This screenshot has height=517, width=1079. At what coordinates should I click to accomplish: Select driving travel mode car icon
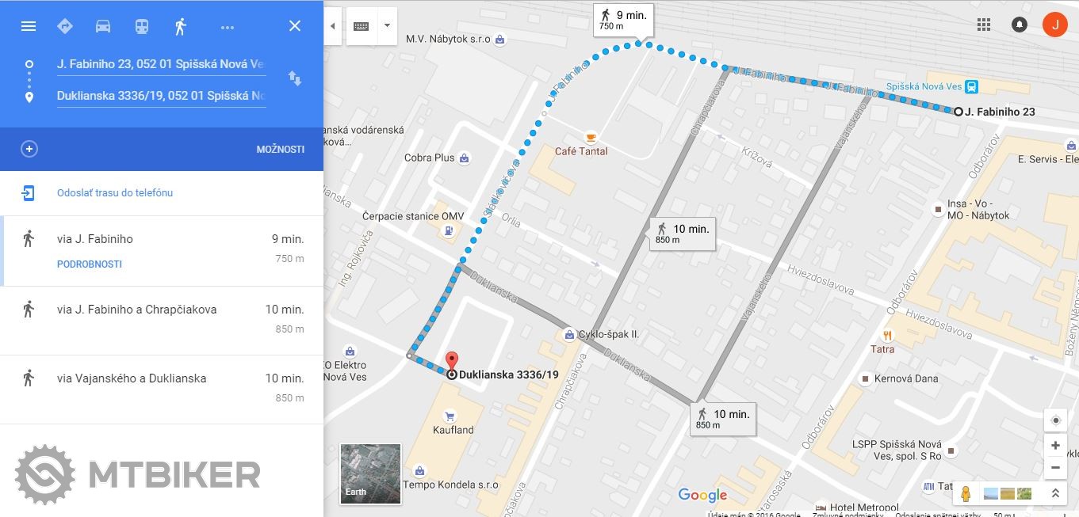tap(103, 26)
